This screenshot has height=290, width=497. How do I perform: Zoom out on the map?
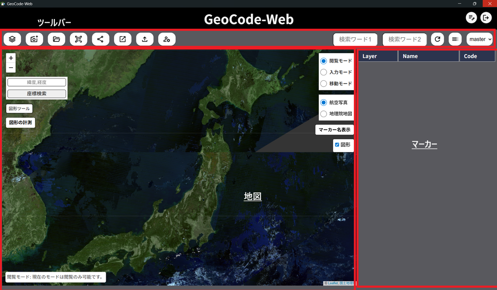click(x=11, y=68)
